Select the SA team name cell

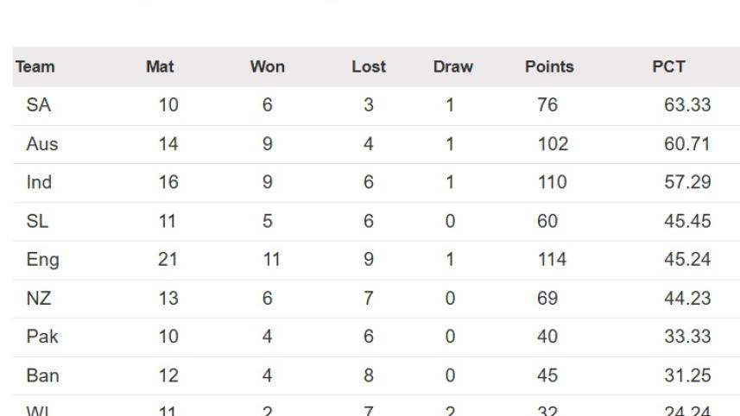pos(39,105)
